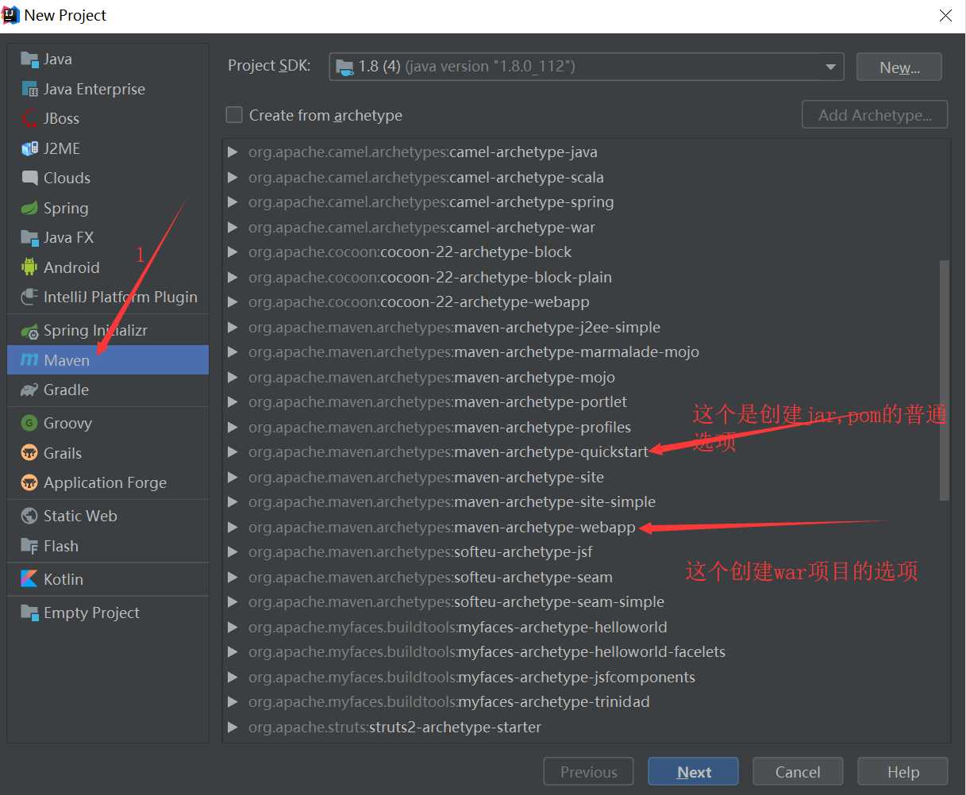The image size is (966, 795).
Task: Expand maven-archetype-j2ee-simple node
Action: point(233,327)
